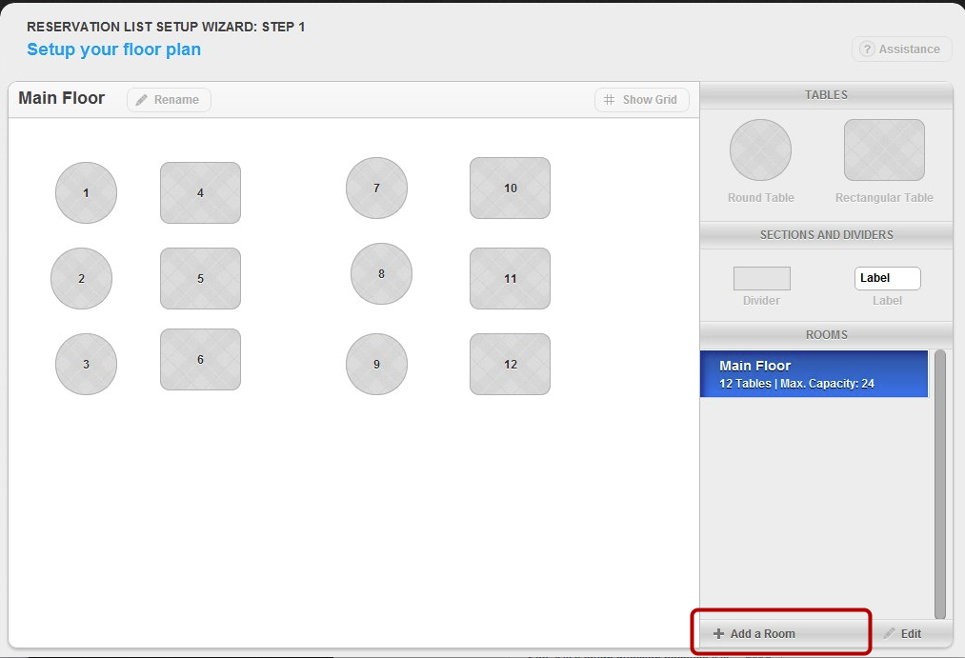965x658 pixels.
Task: Select the Rectangular Table icon in Tables panel
Action: 884,150
